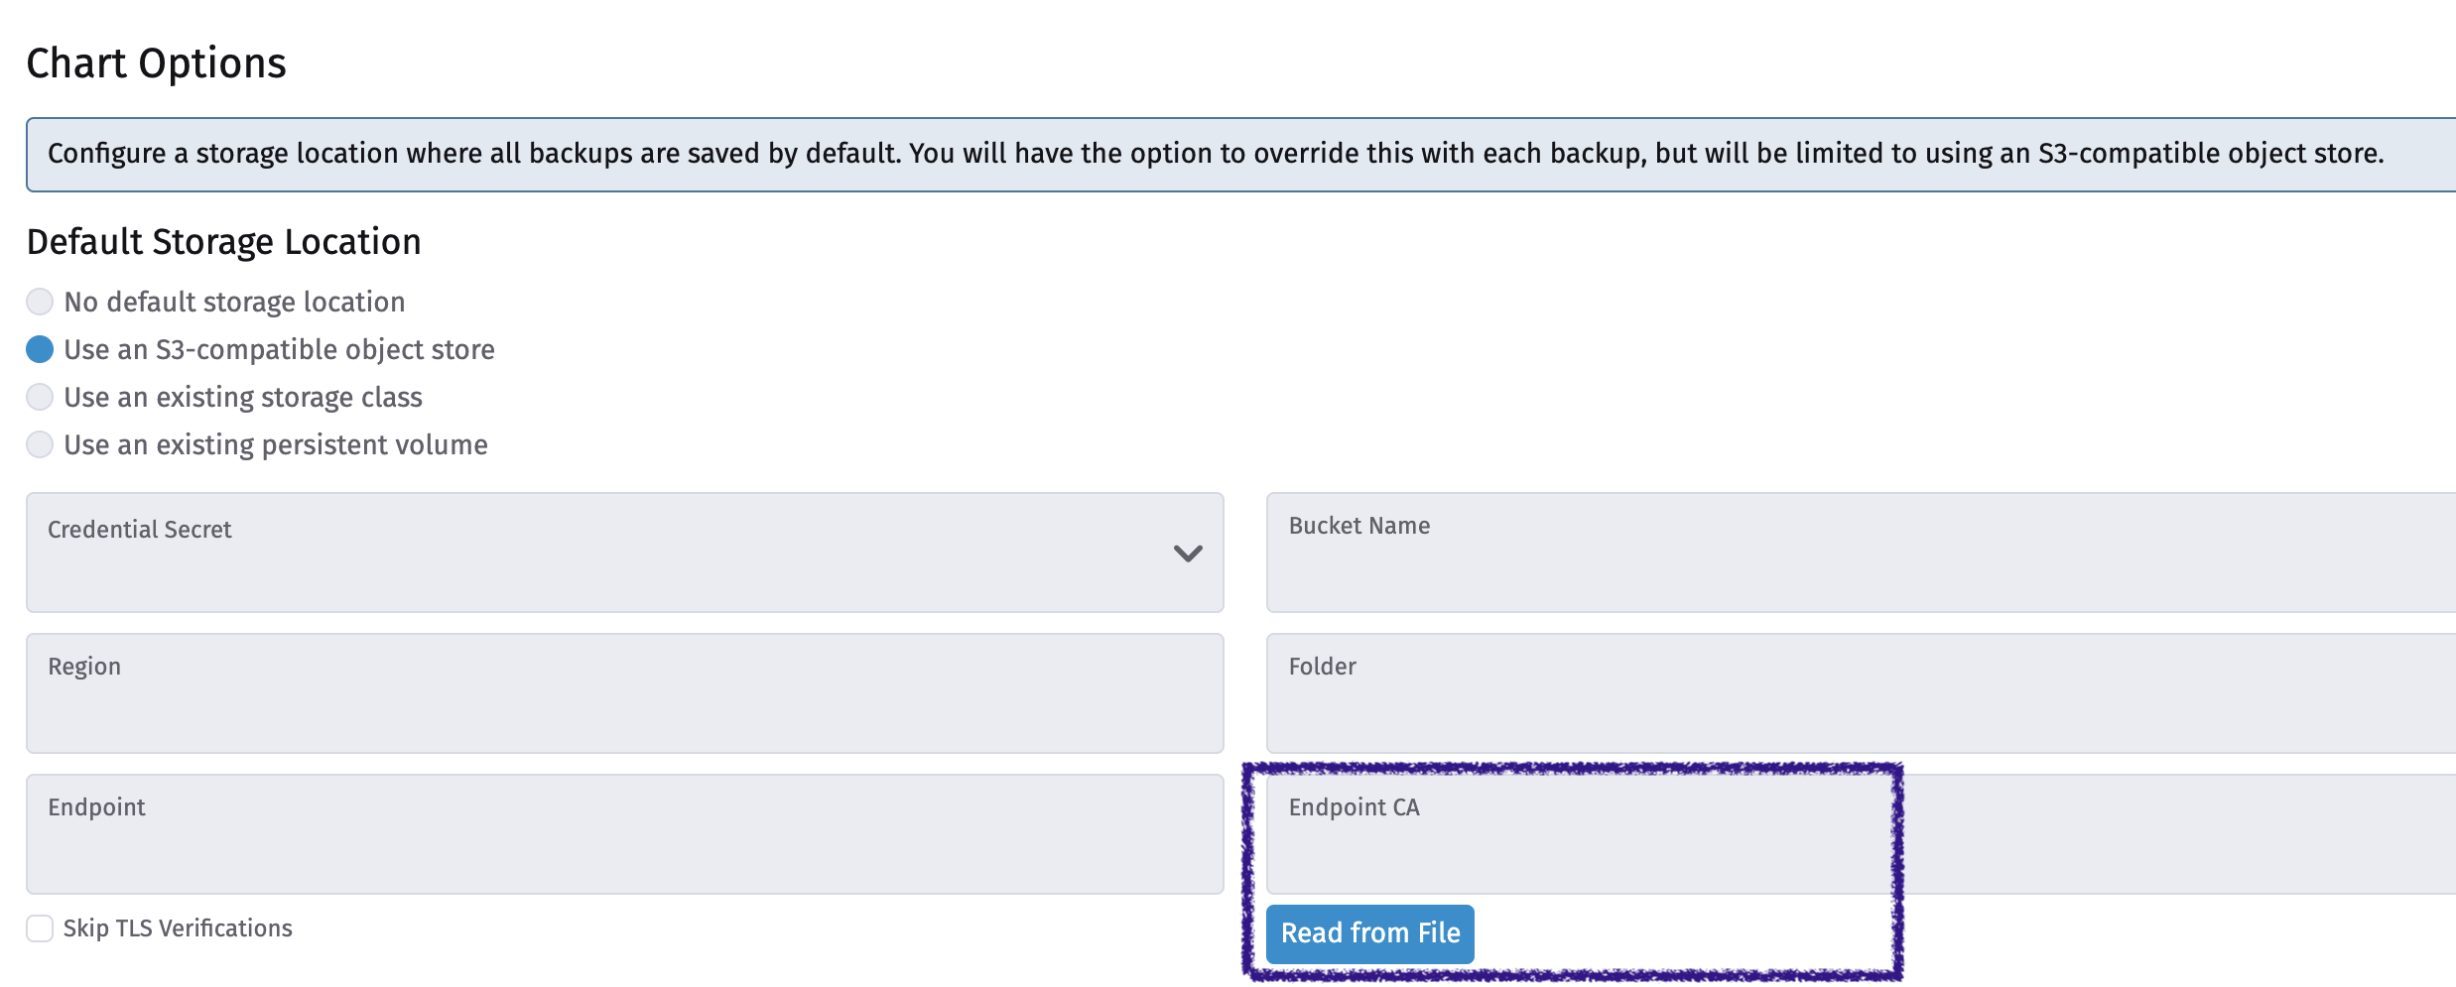This screenshot has width=2456, height=987.
Task: Click the Read from File button
Action: tap(1370, 932)
